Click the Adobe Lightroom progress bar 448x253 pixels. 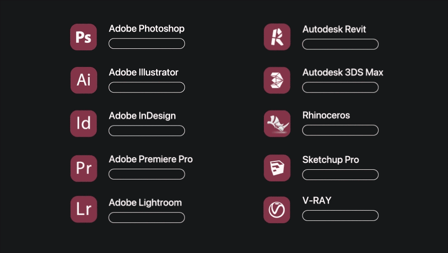[x=147, y=218]
